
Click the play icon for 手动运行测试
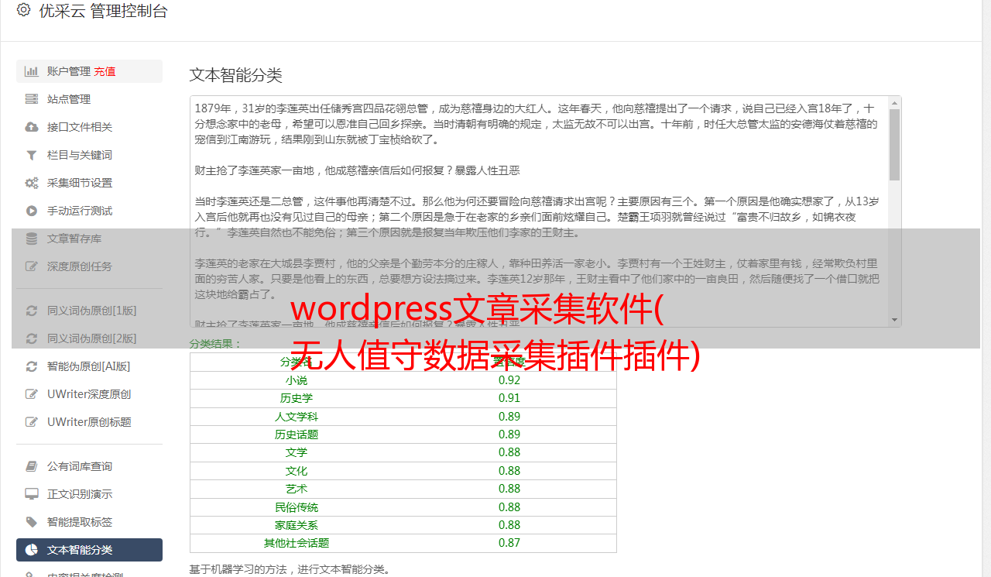click(x=32, y=211)
